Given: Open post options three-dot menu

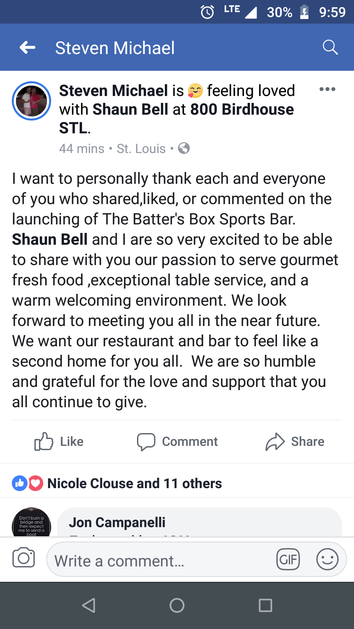Looking at the screenshot, I should (x=327, y=89).
